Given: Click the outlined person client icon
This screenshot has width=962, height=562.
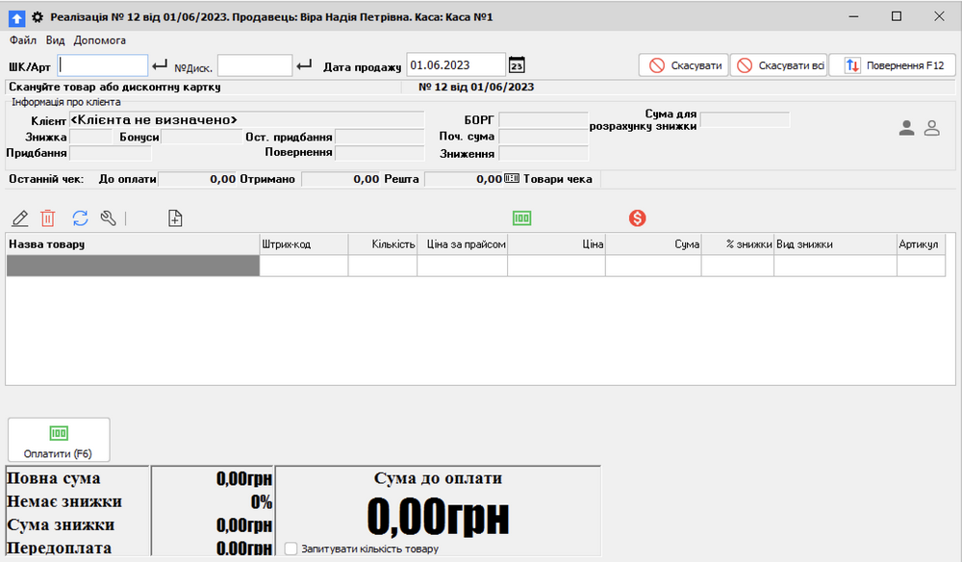Looking at the screenshot, I should pos(931,128).
